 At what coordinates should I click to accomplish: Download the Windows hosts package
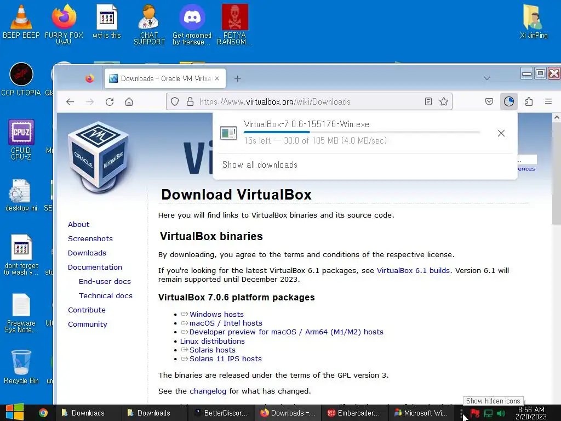(216, 314)
